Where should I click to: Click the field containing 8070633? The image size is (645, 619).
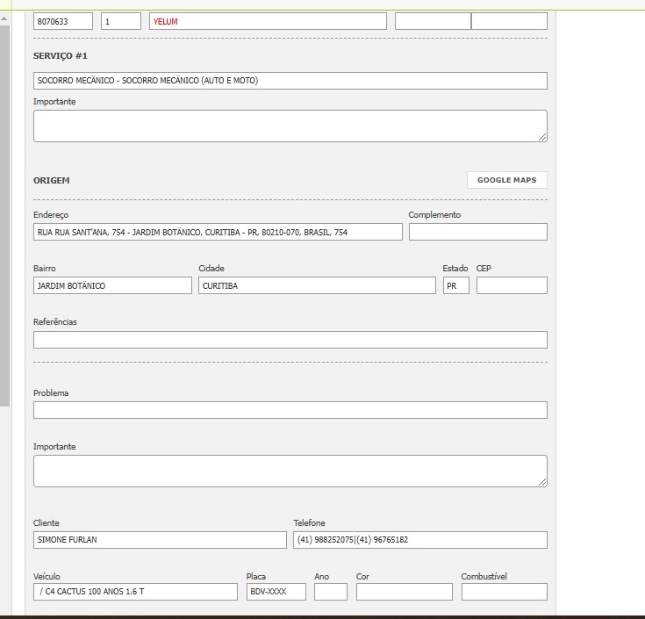coord(63,21)
